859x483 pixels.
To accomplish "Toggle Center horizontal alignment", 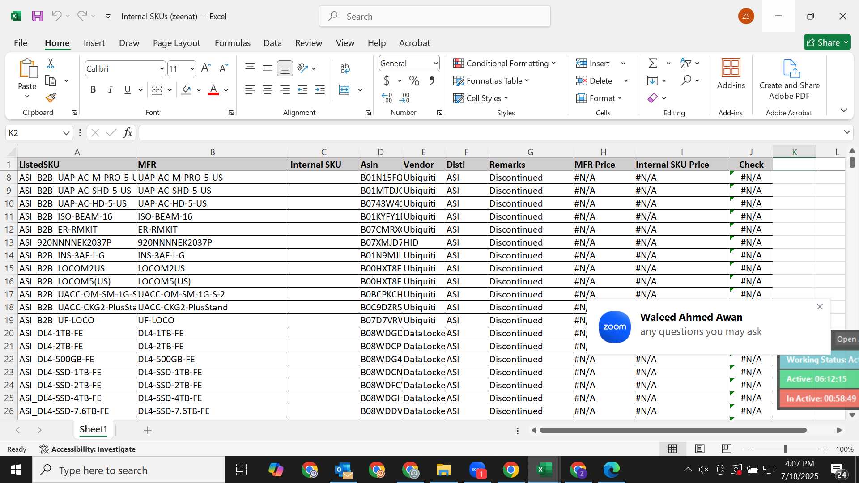I will (x=268, y=90).
